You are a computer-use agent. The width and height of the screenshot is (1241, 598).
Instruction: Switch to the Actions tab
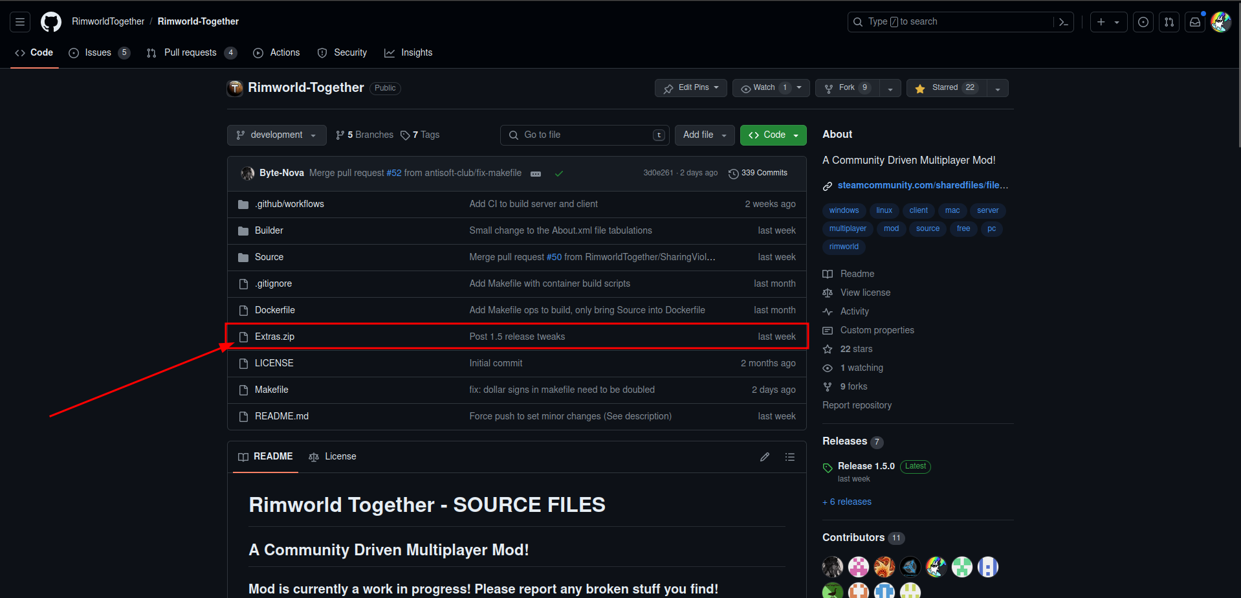click(276, 52)
